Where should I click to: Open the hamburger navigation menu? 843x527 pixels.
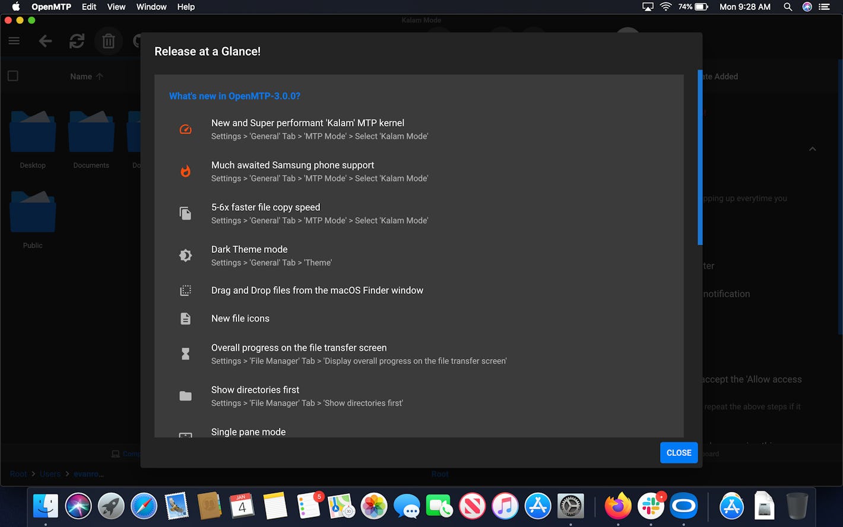[x=14, y=40]
